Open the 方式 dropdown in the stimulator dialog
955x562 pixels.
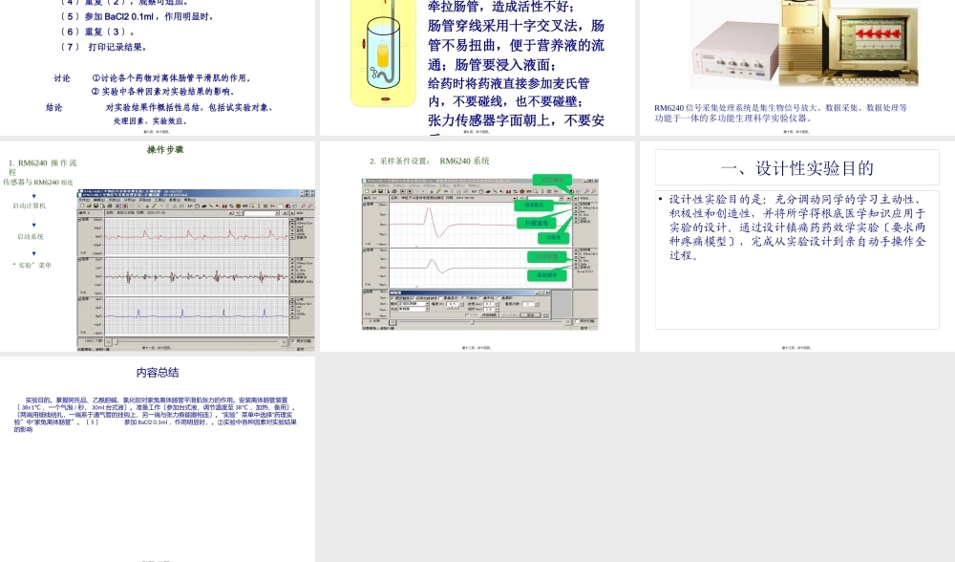[x=428, y=309]
